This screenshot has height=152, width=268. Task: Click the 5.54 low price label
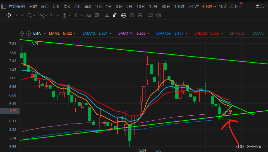[x=142, y=150]
